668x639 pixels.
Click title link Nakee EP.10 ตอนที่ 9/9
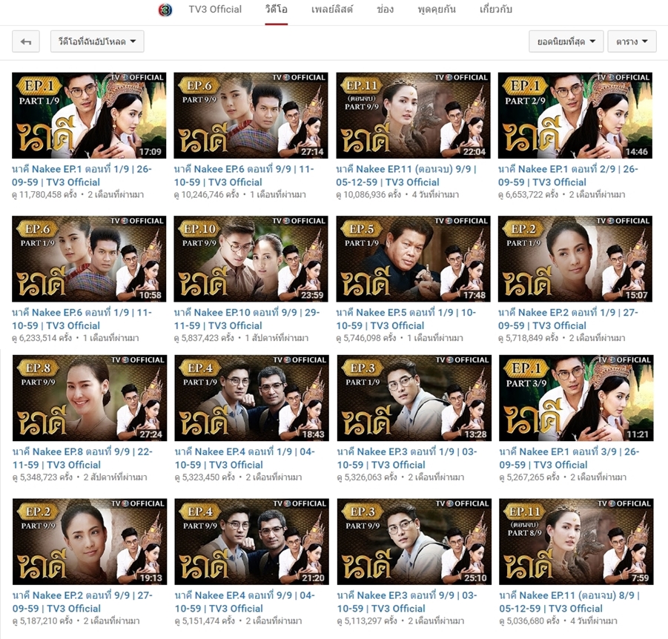pos(247,319)
